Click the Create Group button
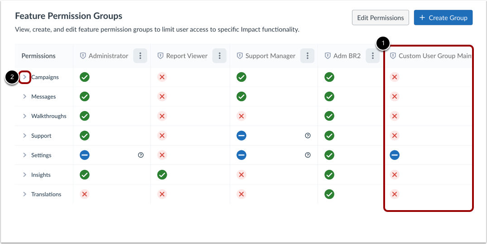The image size is (487, 244). [x=443, y=18]
